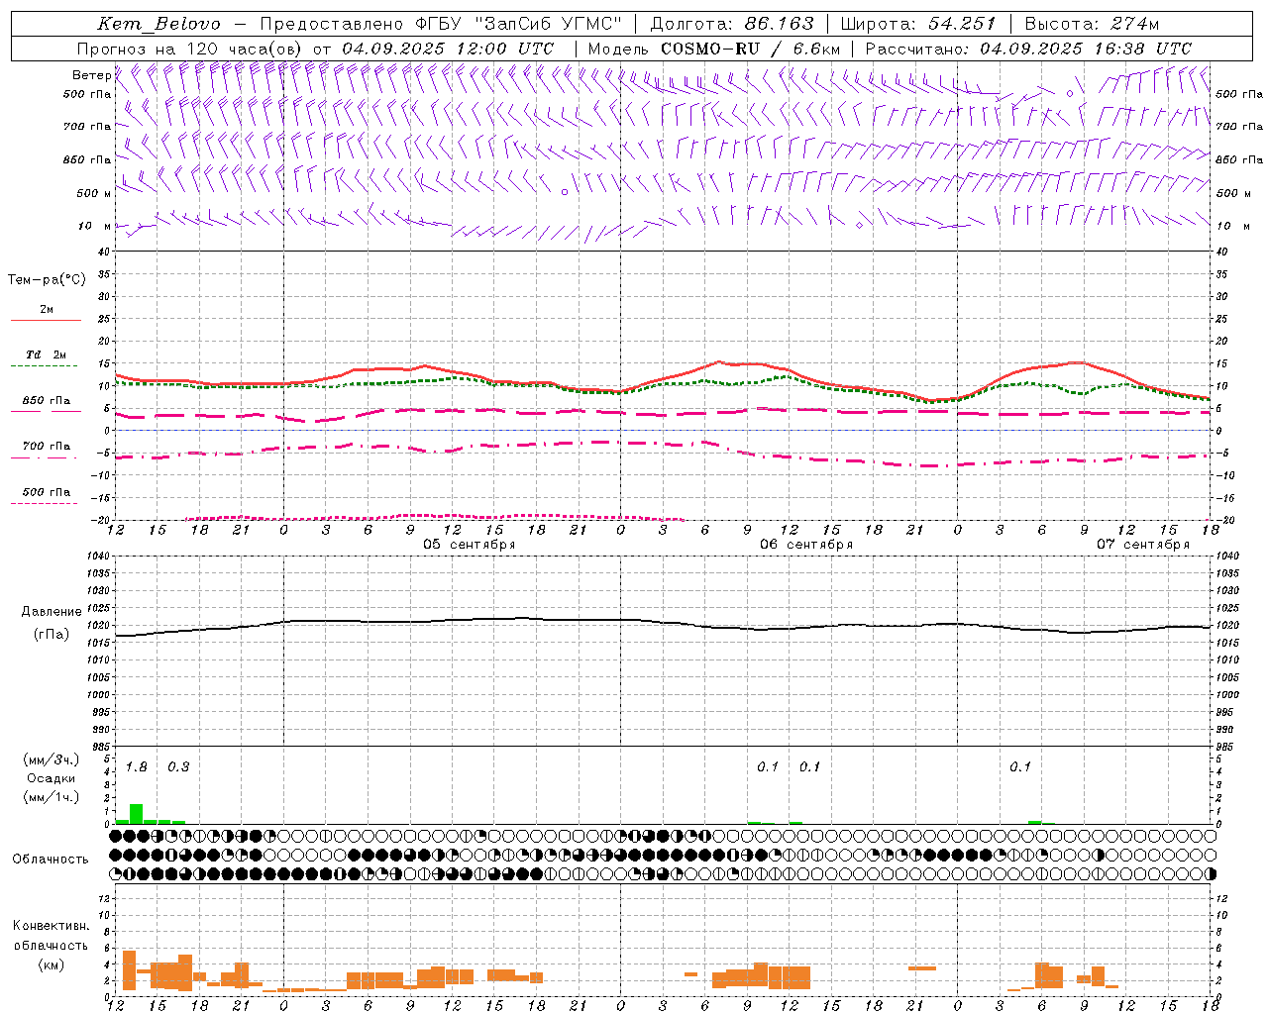Click the dash-dot line sample under 700 гПа legend
The height and width of the screenshot is (1014, 1268).
[45, 457]
